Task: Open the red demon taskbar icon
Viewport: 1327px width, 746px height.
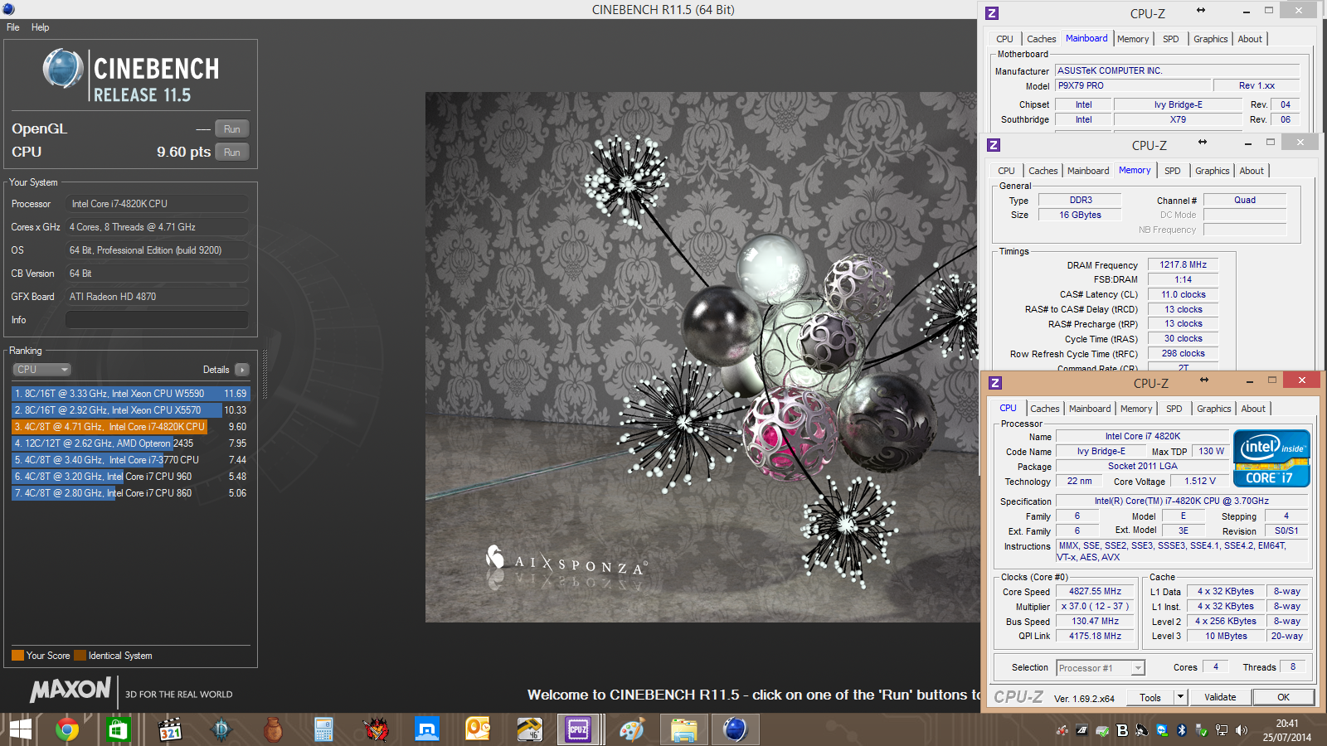Action: [x=376, y=729]
